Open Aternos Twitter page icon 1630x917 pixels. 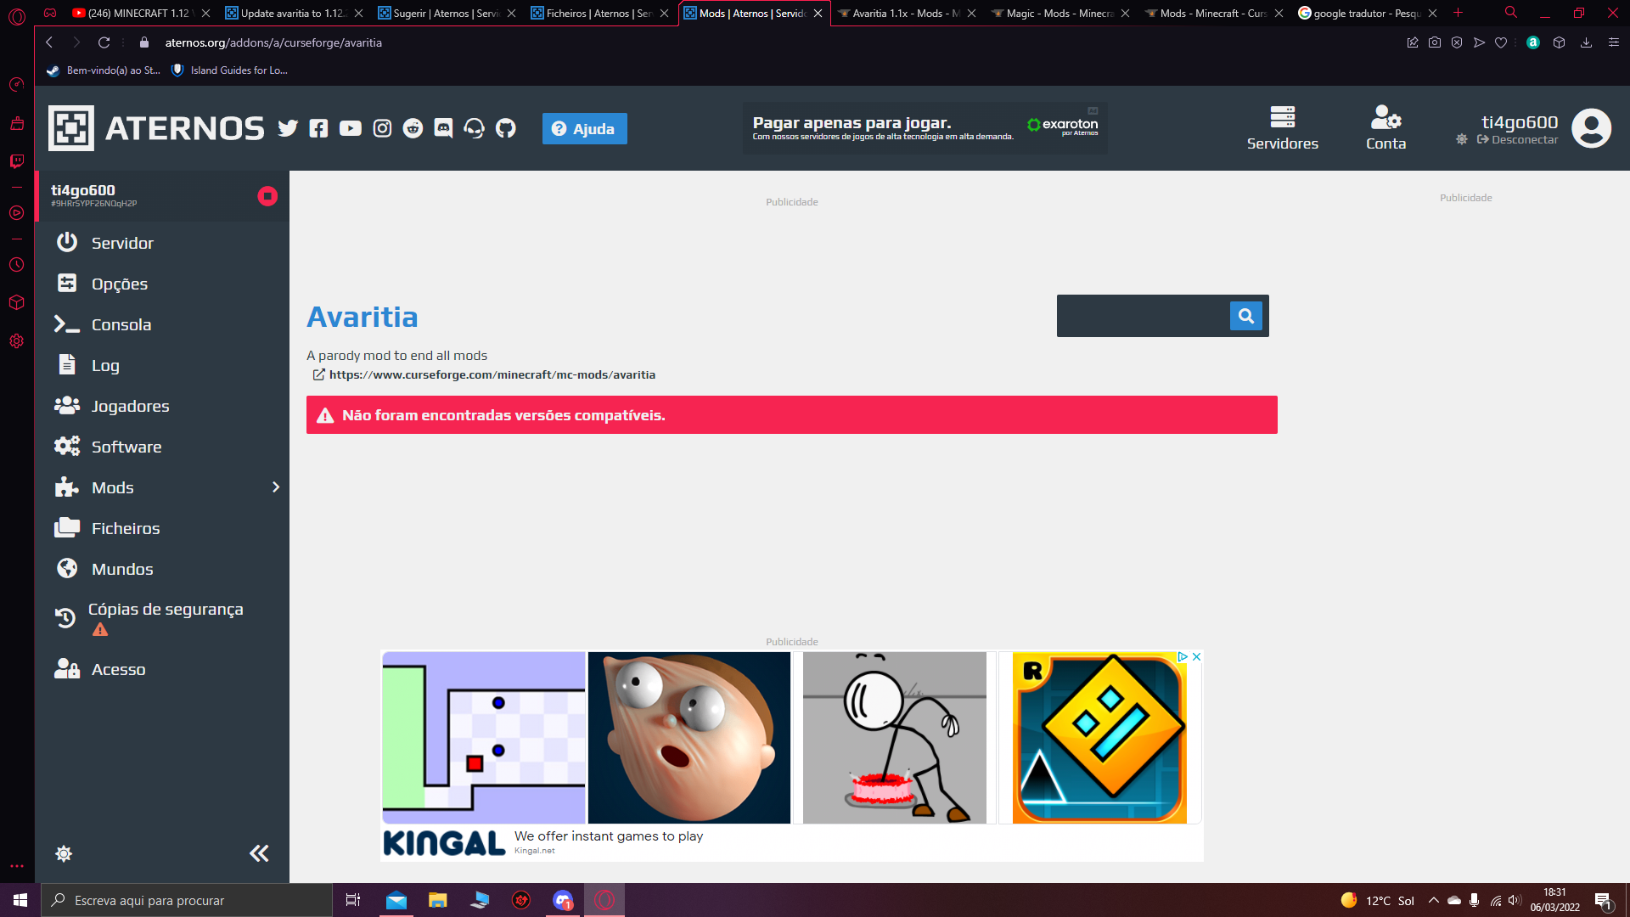pyautogui.click(x=288, y=128)
